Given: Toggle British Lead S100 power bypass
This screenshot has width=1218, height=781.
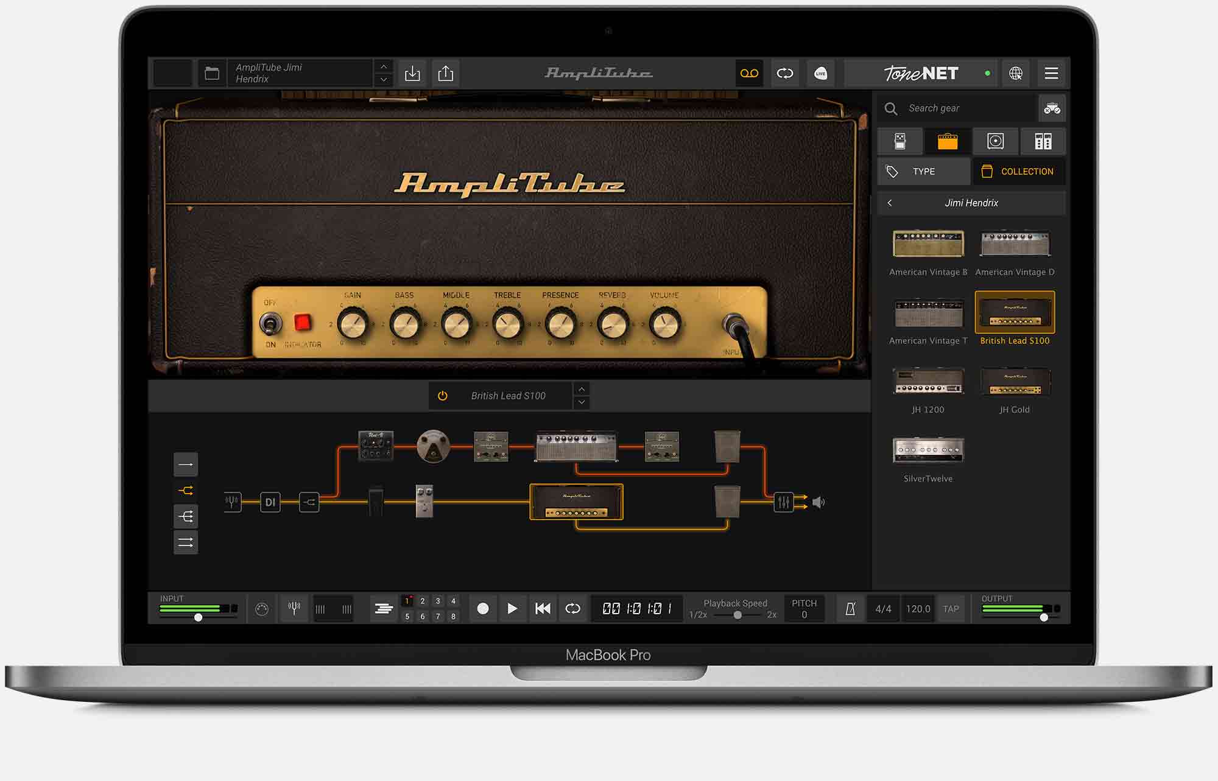Looking at the screenshot, I should coord(443,396).
